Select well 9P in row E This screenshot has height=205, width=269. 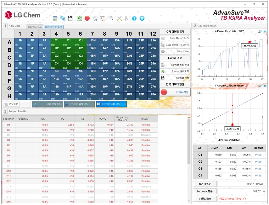tap(69, 73)
